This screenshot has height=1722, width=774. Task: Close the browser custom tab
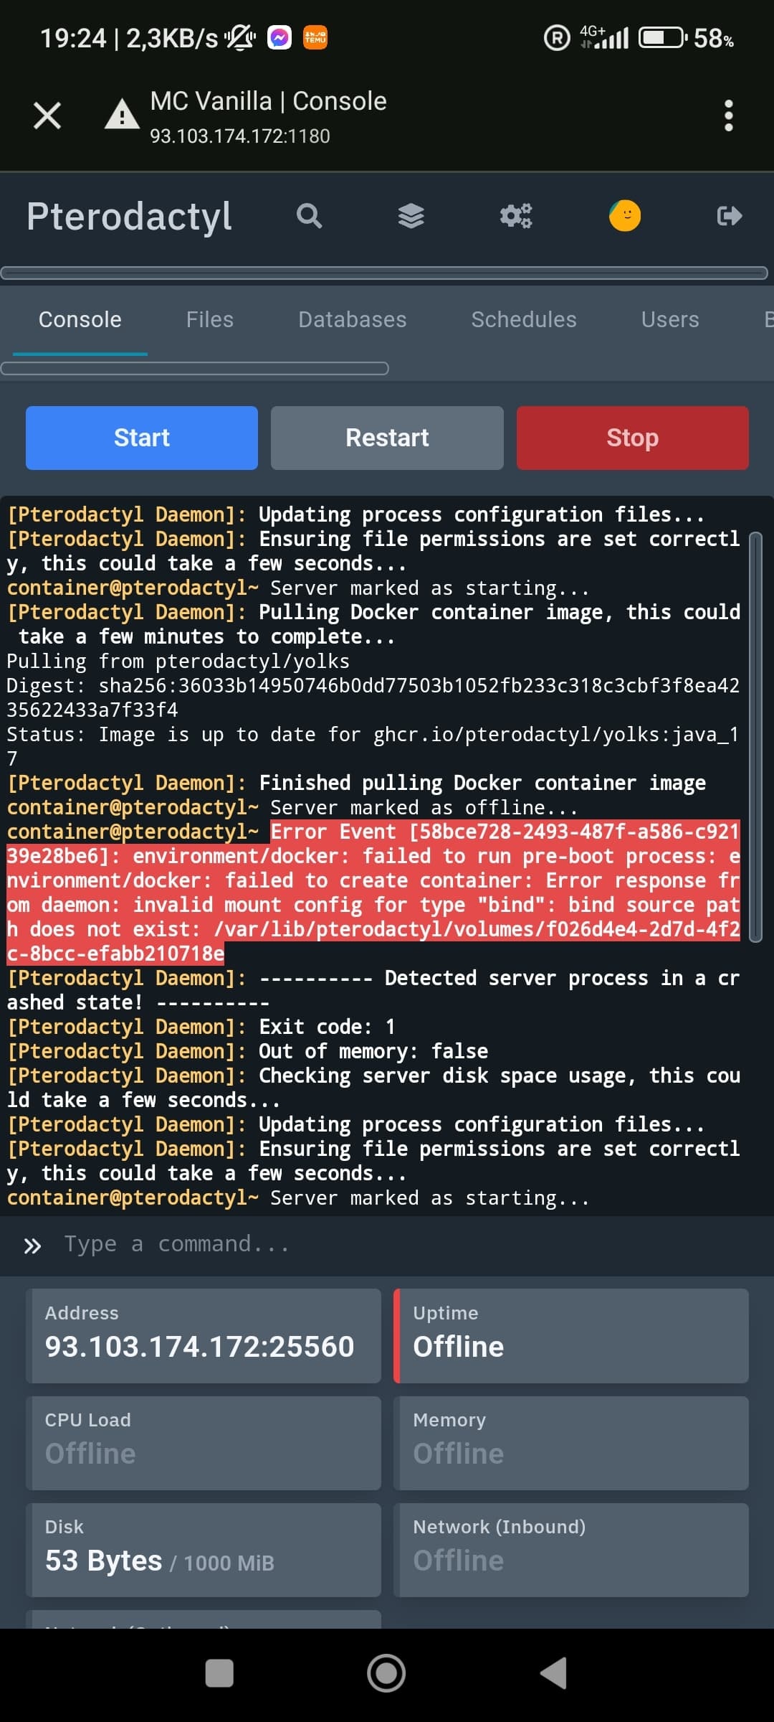point(47,116)
